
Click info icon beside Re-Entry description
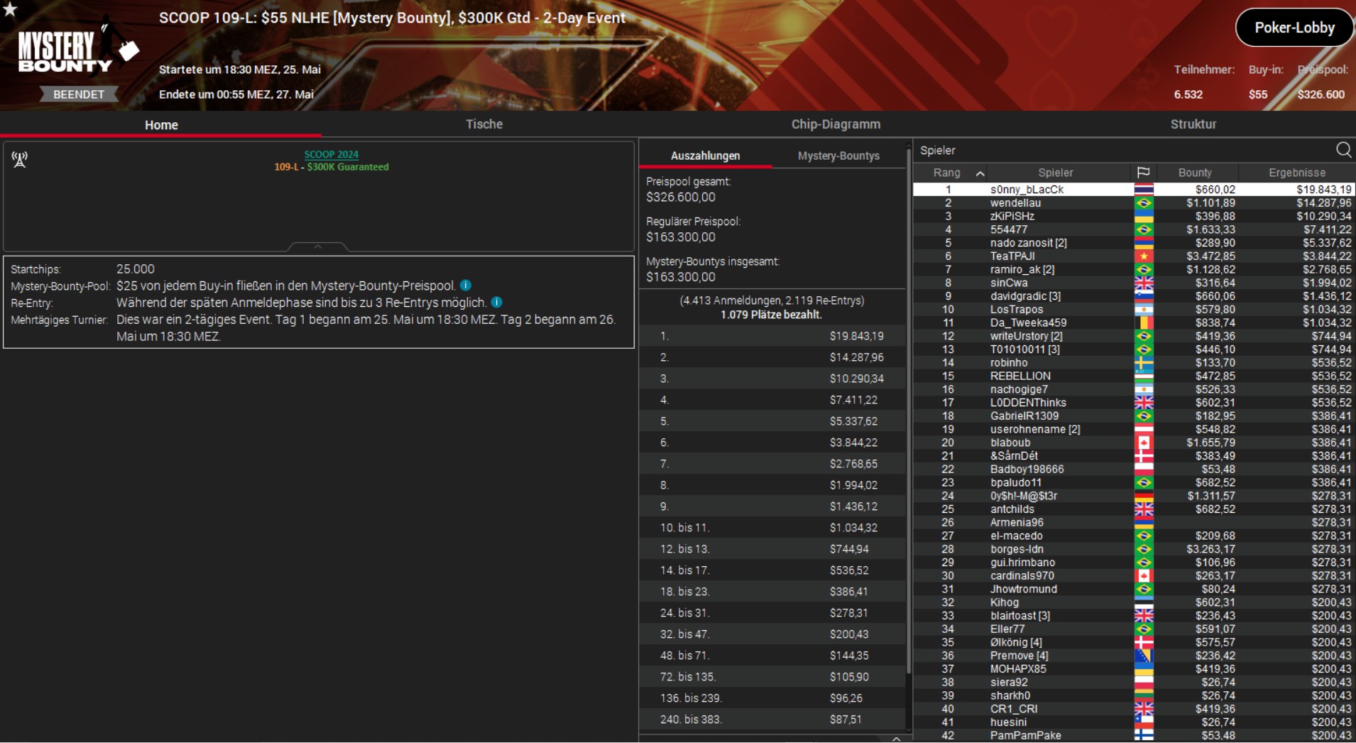pos(497,303)
